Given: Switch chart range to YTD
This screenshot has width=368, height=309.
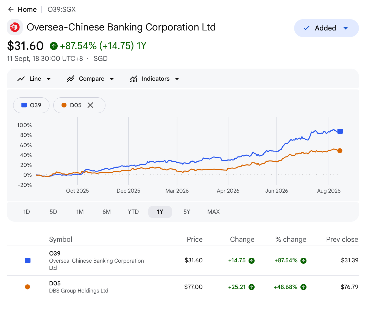Looking at the screenshot, I should (x=133, y=212).
